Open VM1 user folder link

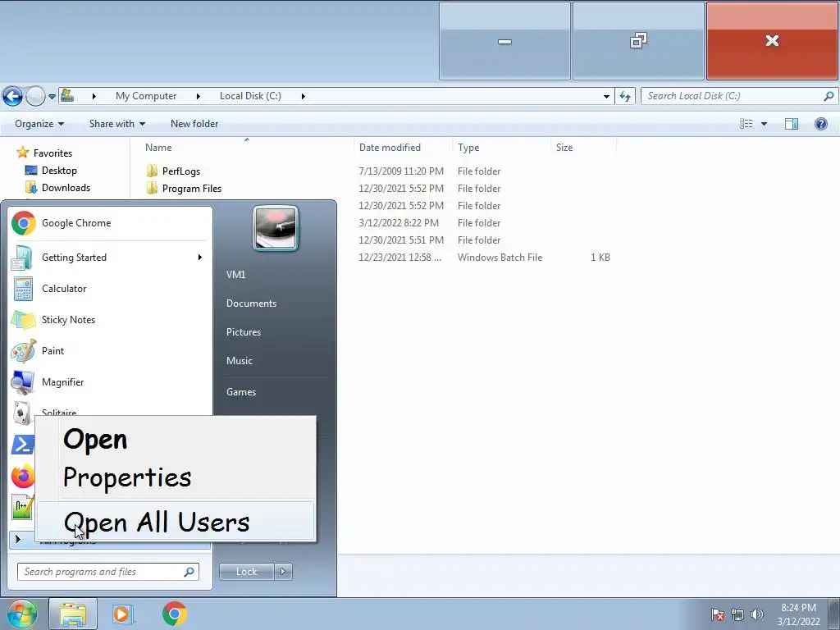(x=235, y=275)
